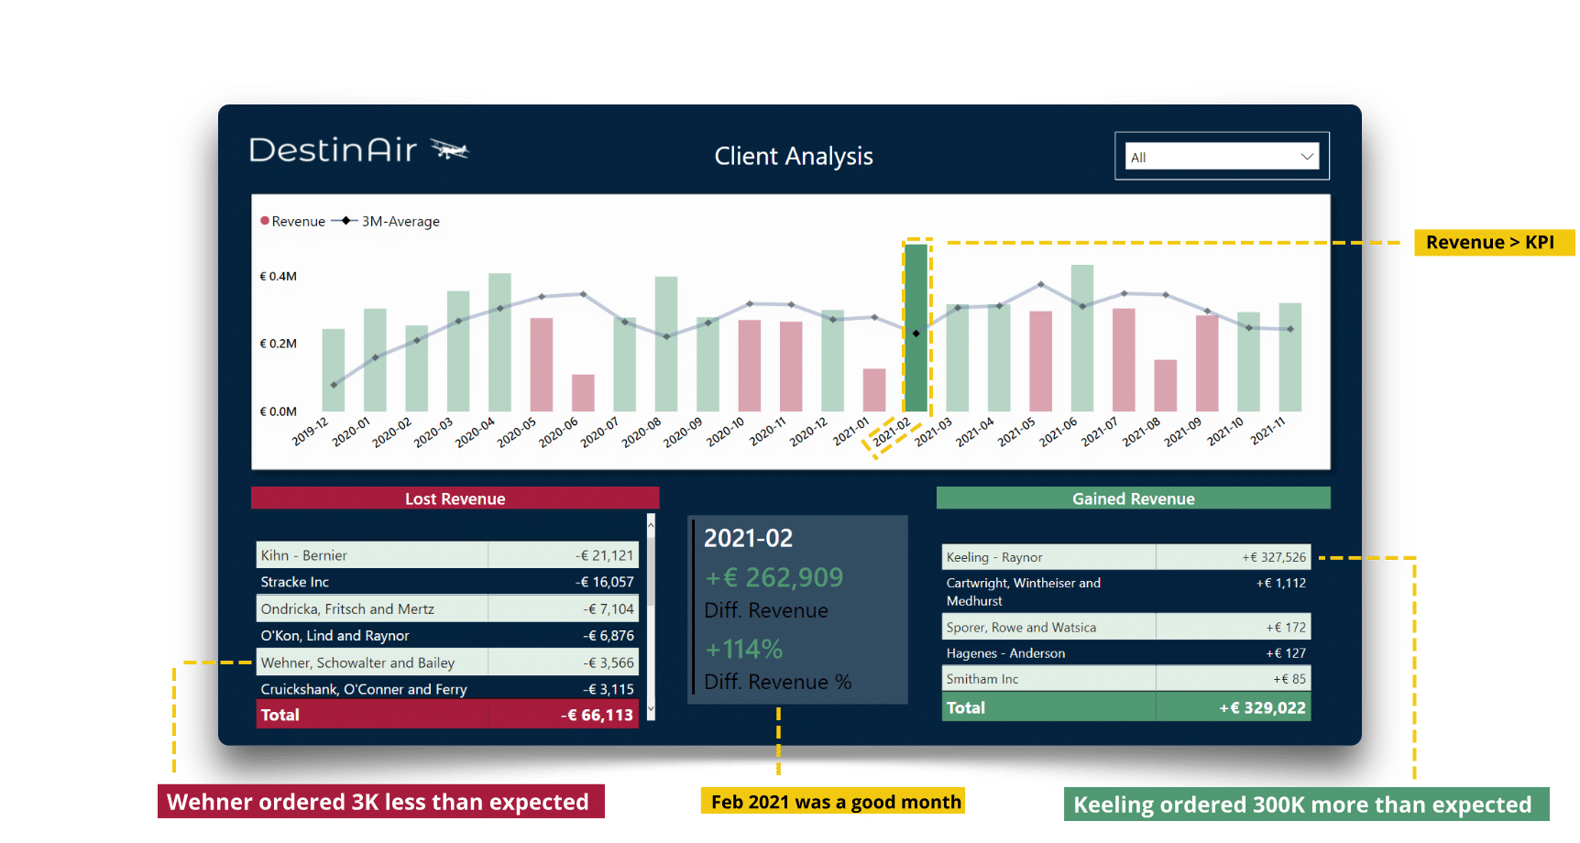Click the 3M-Average legend marker
Screen dimensions: 1580x843
[345, 221]
